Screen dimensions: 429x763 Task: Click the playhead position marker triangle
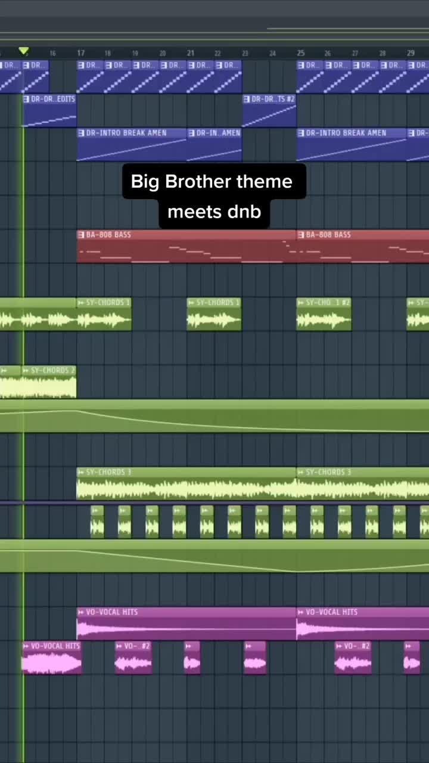pyautogui.click(x=23, y=51)
